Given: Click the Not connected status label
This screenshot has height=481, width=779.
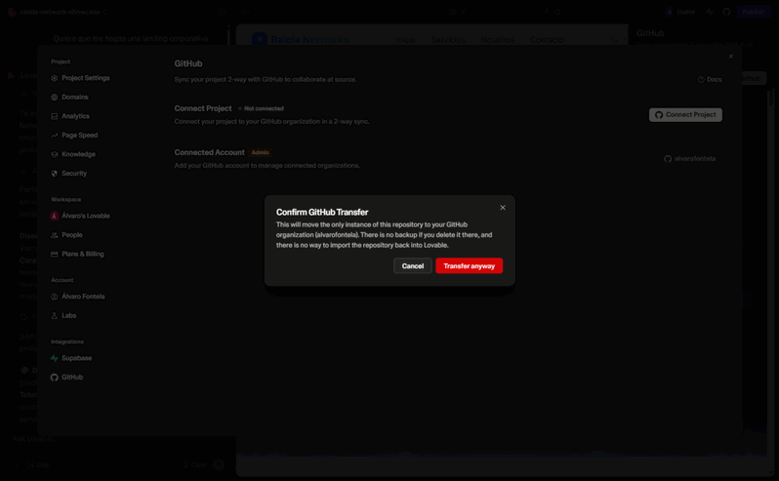Looking at the screenshot, I should click(x=261, y=108).
